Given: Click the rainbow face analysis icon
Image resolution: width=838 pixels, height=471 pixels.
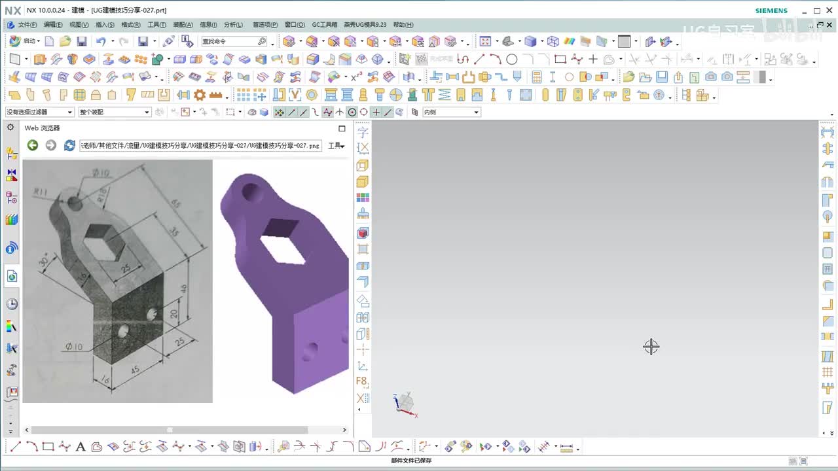Looking at the screenshot, I should (570, 41).
